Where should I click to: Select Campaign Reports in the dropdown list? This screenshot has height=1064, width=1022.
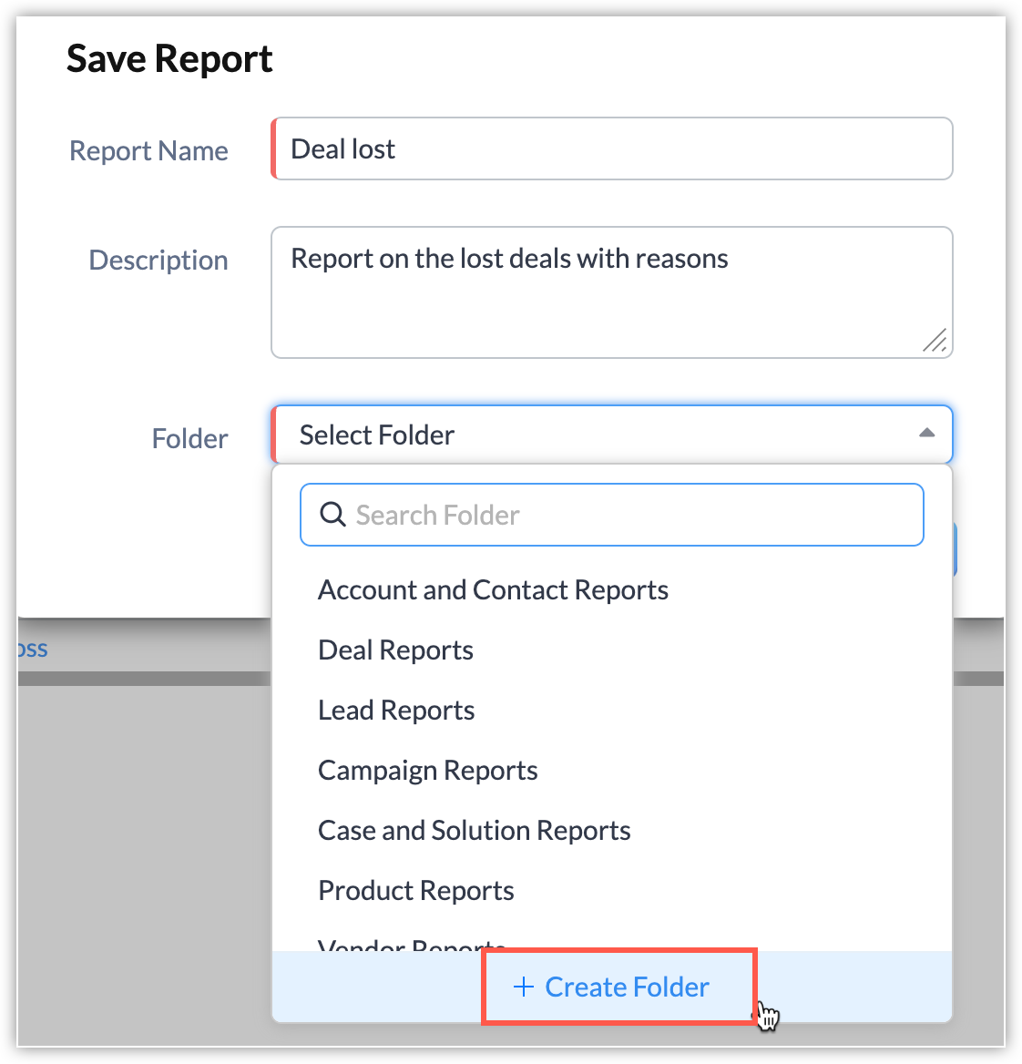(x=427, y=771)
